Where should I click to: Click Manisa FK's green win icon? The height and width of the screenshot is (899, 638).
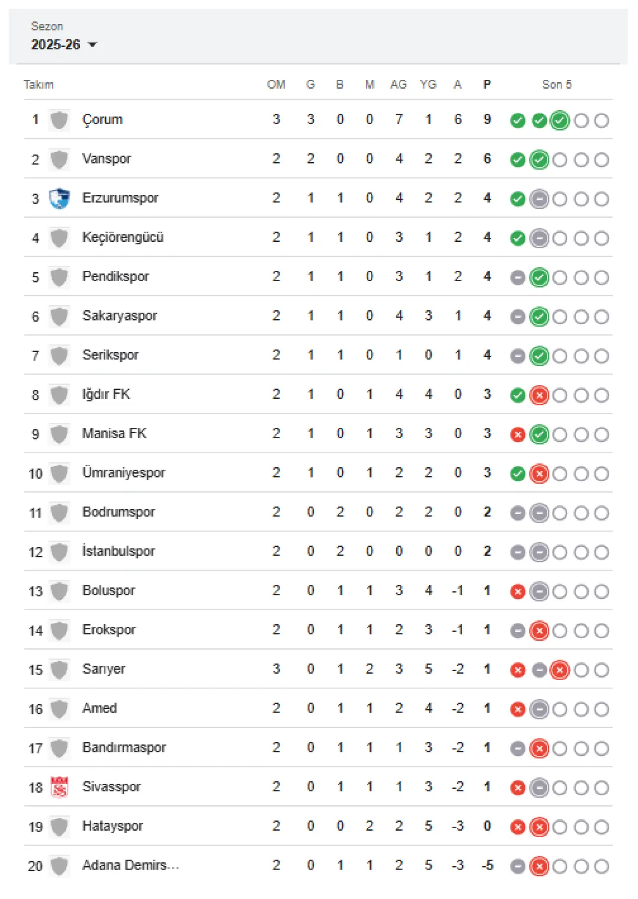point(539,435)
